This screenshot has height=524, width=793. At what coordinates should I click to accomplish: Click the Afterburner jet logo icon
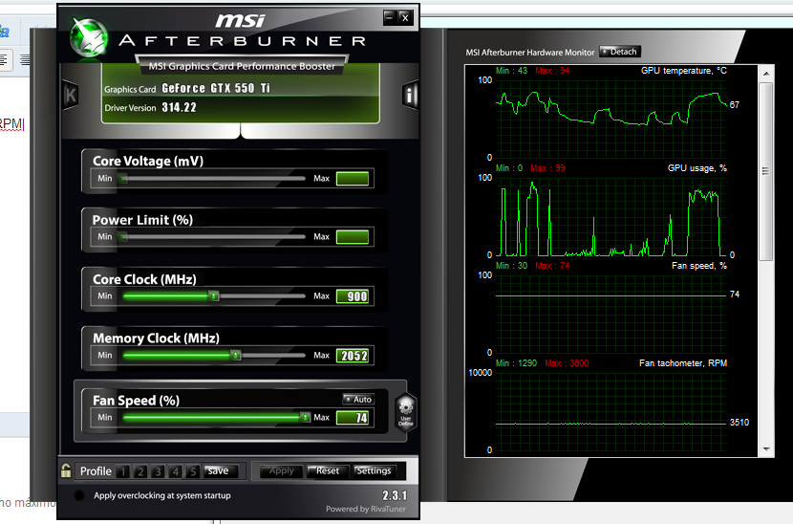89,37
